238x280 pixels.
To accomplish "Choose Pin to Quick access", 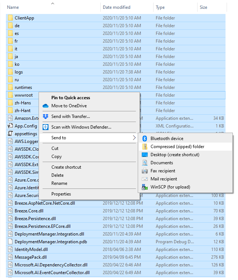I will tap(71, 98).
